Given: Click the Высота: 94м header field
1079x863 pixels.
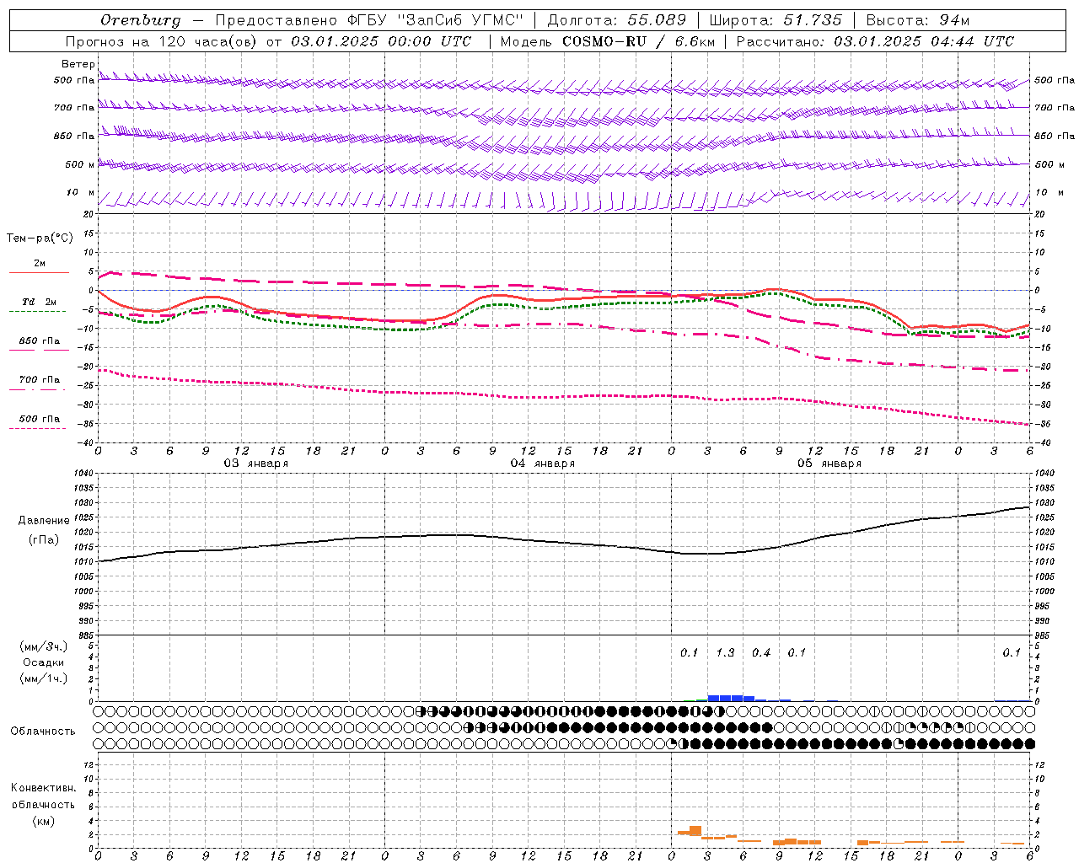Looking at the screenshot, I should coord(918,19).
